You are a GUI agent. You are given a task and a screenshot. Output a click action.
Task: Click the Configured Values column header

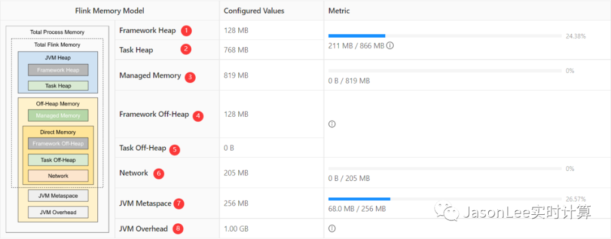coord(254,11)
